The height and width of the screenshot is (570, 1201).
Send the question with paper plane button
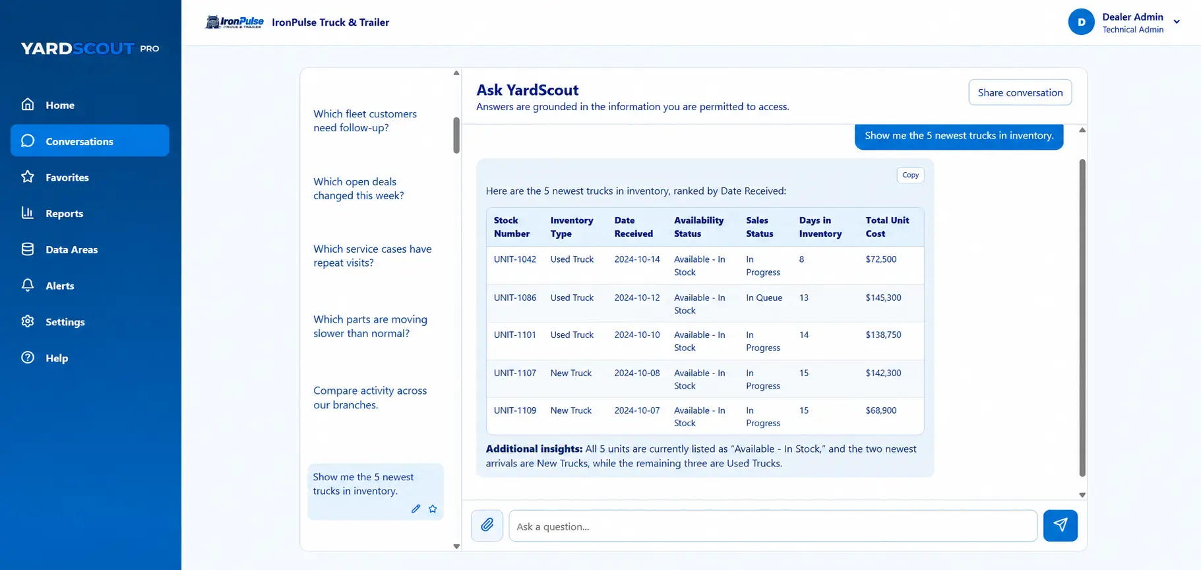[x=1061, y=525]
